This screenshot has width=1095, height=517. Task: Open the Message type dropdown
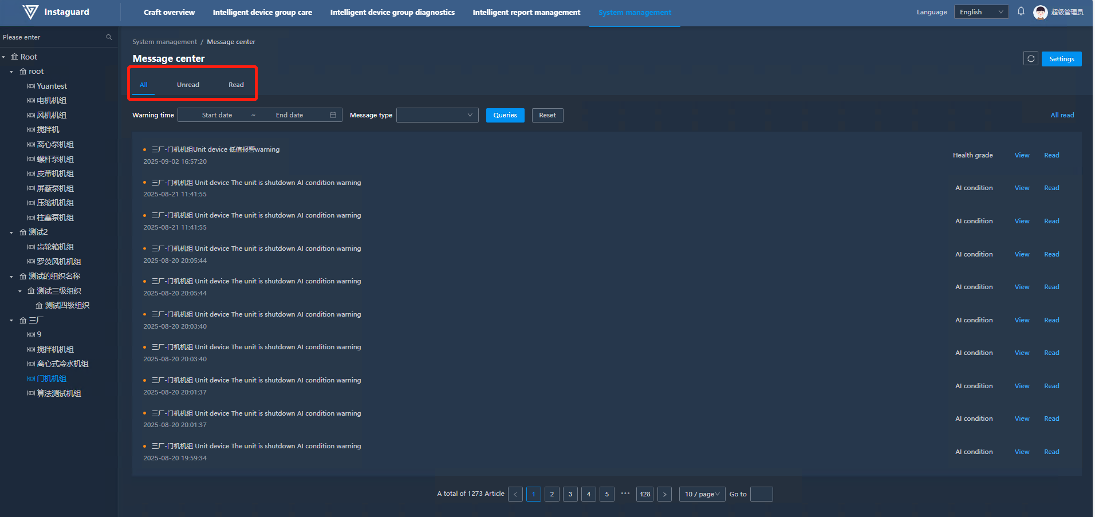coord(437,115)
